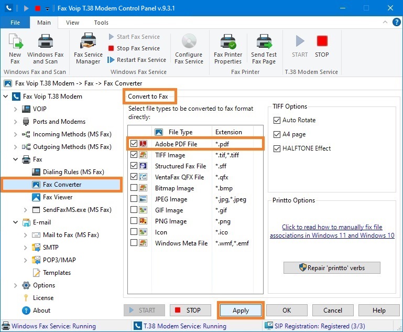The image size is (403, 332).
Task: Click phone app icon in title bar
Action: (x=9, y=8)
